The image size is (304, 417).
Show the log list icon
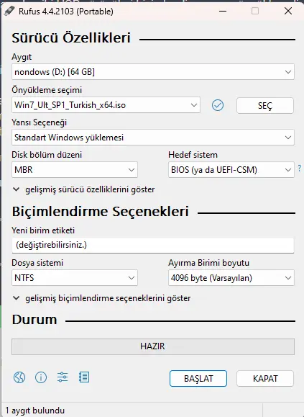[84, 377]
